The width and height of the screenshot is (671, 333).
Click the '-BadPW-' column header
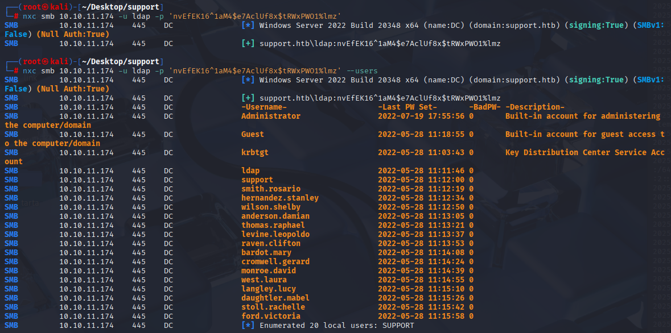(485, 107)
